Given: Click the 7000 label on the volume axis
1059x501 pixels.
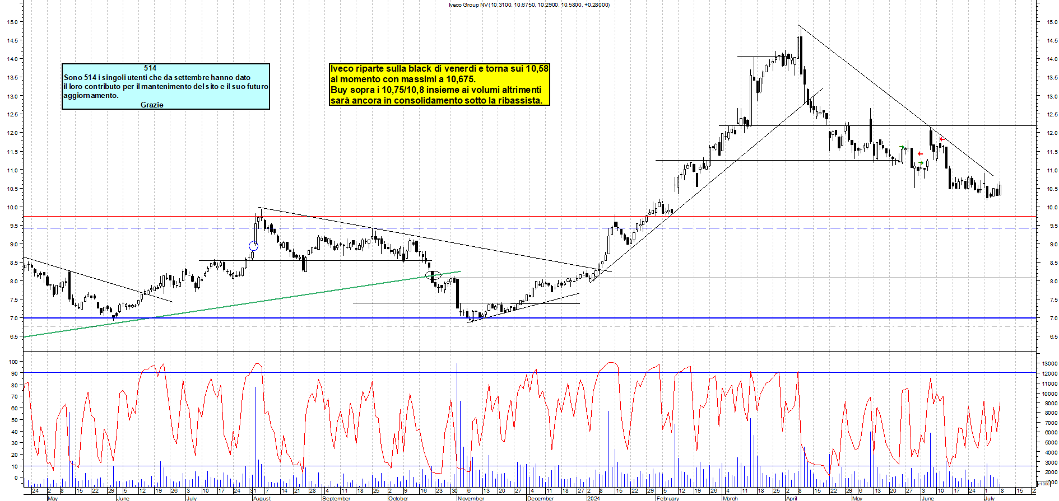Looking at the screenshot, I should click(x=1051, y=423).
